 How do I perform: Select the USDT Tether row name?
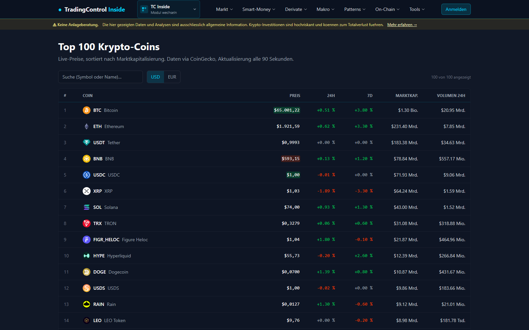point(107,143)
